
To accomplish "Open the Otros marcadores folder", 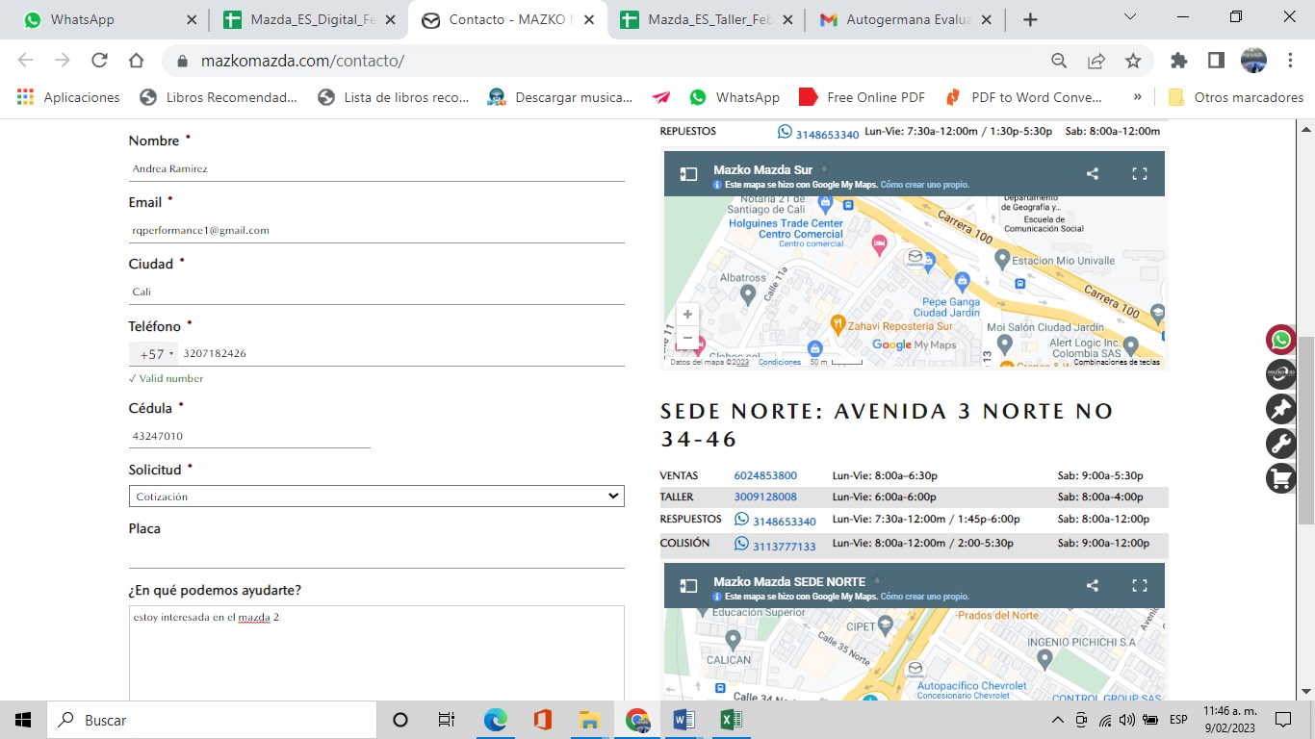I will [1236, 97].
